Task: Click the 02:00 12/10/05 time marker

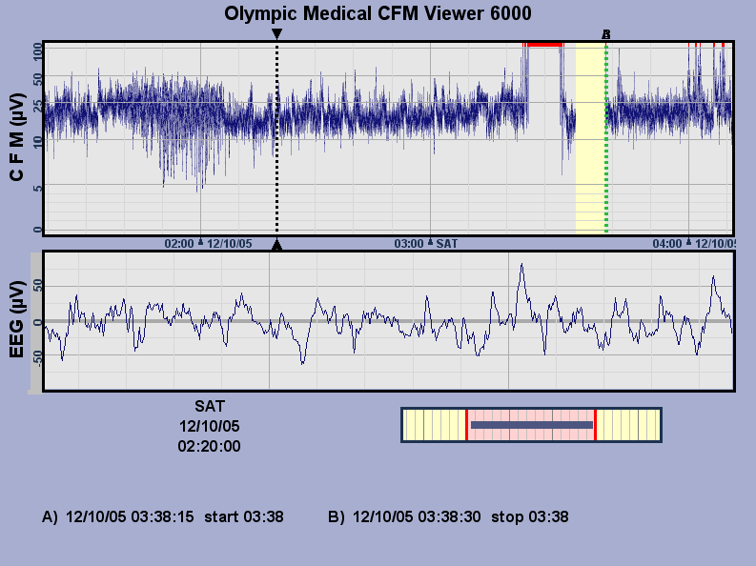Action: point(208,243)
